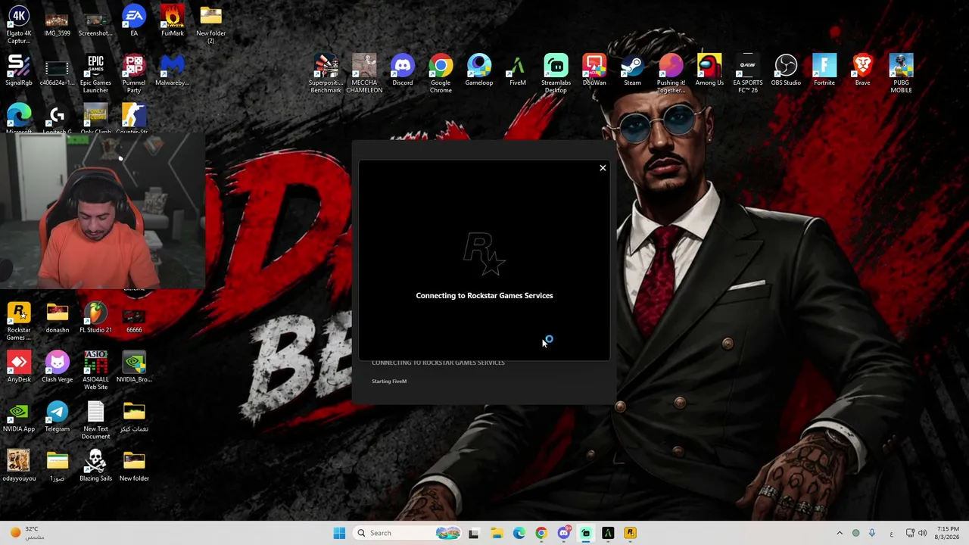Select the odayyouyou image on desktop
Image resolution: width=969 pixels, height=545 pixels.
[x=19, y=466]
